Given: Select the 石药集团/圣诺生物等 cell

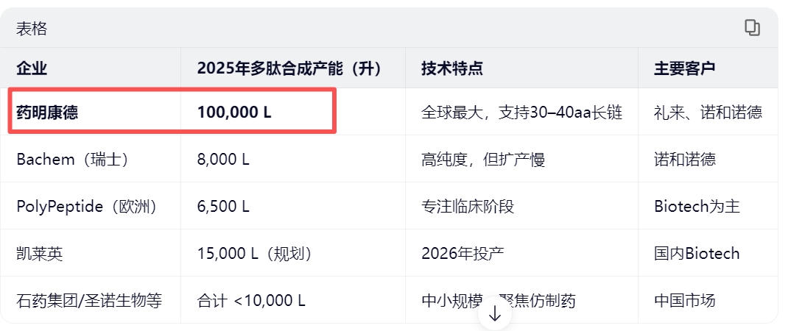Looking at the screenshot, I should coord(89,301).
